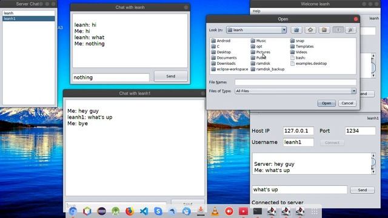The image size is (388, 218).
Task: Select the Music folder
Action: pos(258,41)
